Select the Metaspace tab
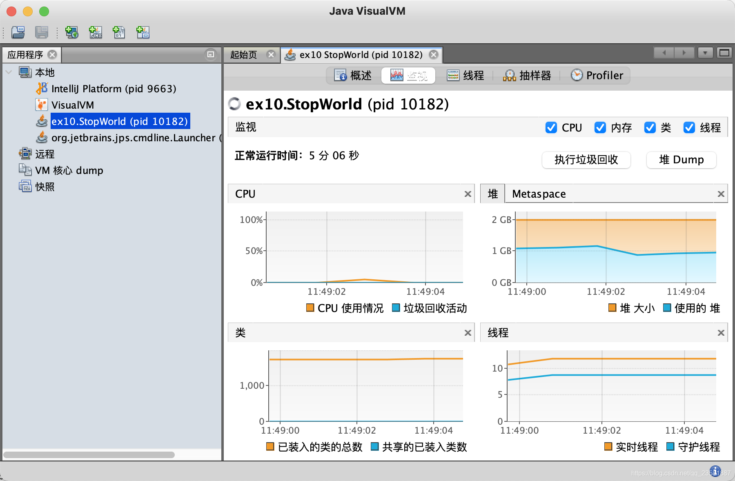 [x=539, y=194]
